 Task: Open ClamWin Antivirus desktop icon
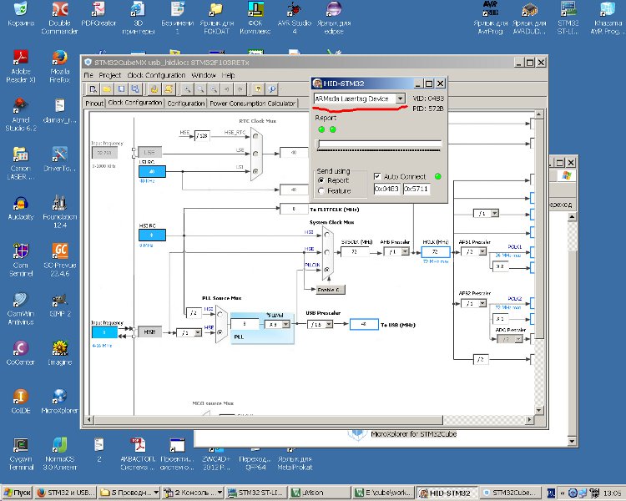pyautogui.click(x=21, y=308)
